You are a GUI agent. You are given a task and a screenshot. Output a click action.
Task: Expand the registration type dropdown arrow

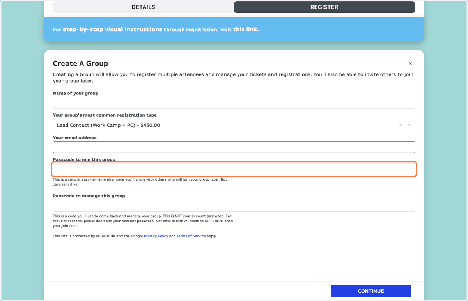pos(409,125)
